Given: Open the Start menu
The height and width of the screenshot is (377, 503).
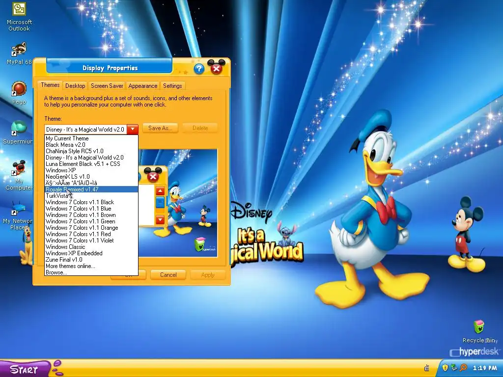Looking at the screenshot, I should [25, 369].
